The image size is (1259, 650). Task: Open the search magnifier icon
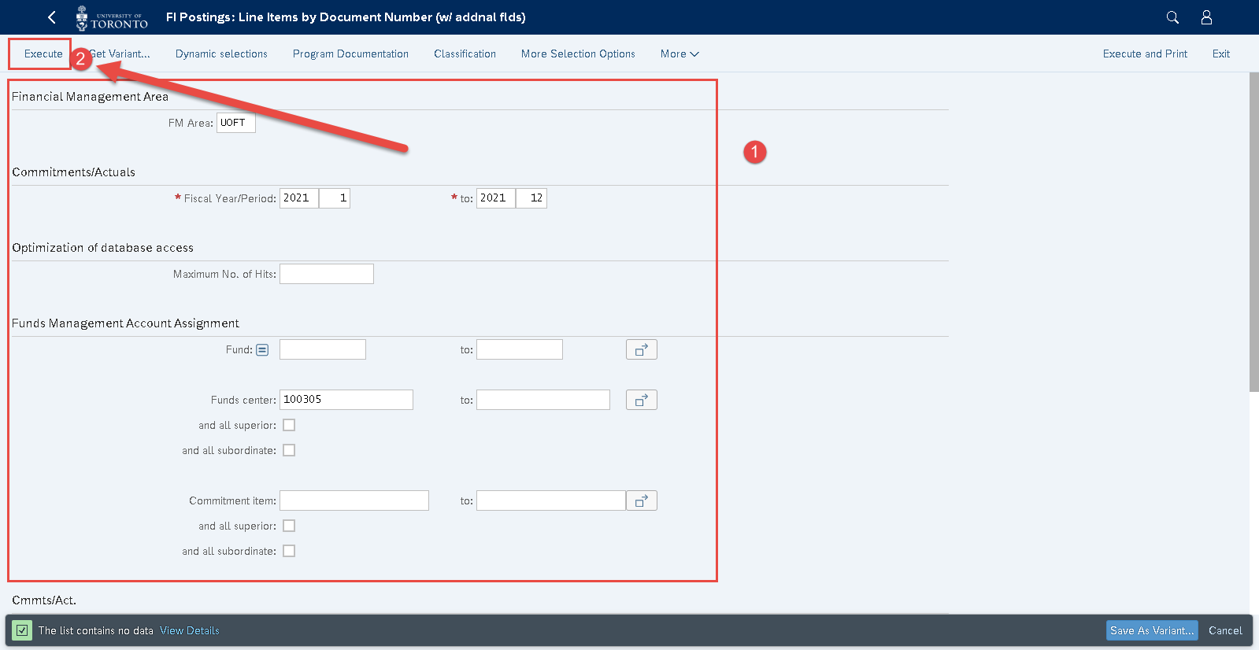tap(1172, 17)
